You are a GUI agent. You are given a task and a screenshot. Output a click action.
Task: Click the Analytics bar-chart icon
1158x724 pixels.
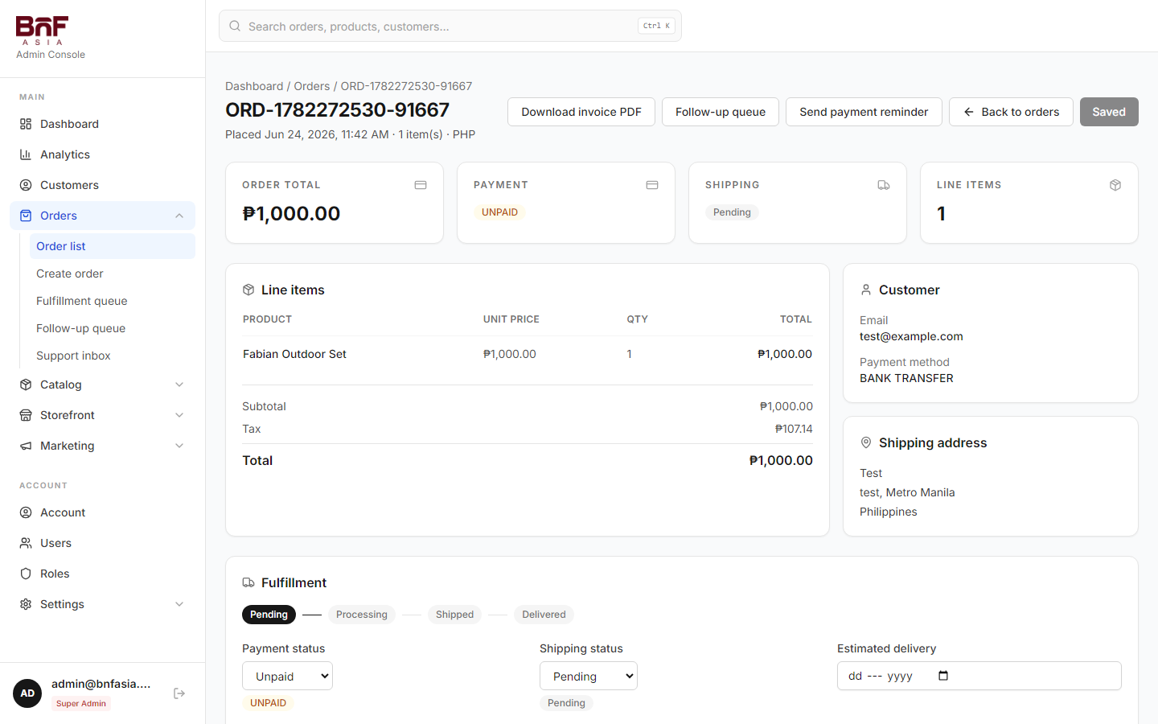point(26,154)
